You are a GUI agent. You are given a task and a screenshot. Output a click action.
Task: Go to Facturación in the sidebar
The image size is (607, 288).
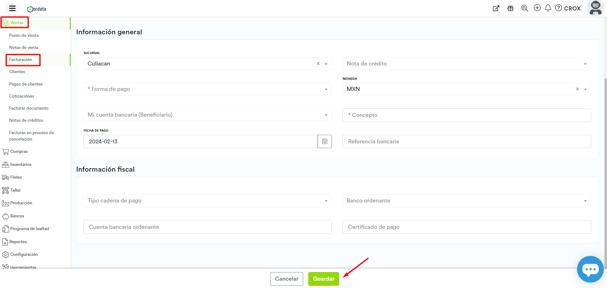[x=21, y=60]
